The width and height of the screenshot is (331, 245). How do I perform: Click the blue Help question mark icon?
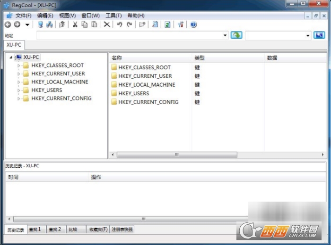(193, 24)
